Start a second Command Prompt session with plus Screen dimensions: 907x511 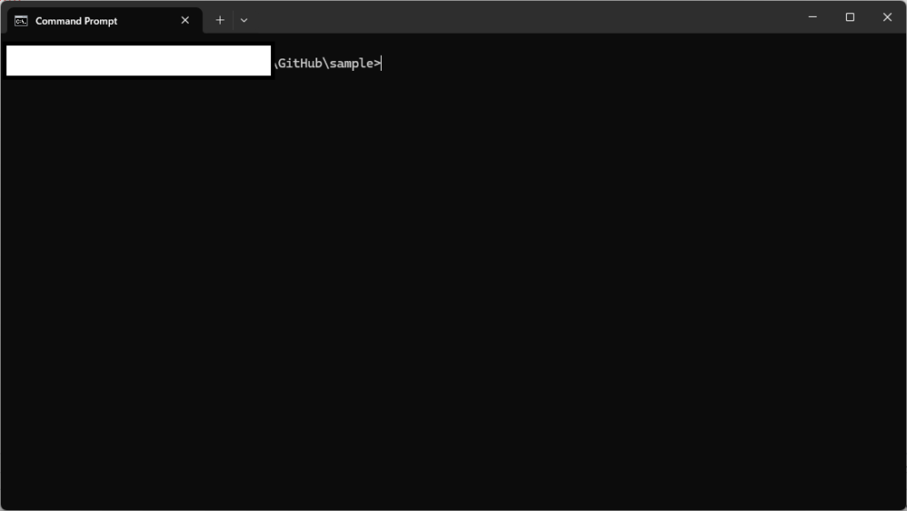220,19
